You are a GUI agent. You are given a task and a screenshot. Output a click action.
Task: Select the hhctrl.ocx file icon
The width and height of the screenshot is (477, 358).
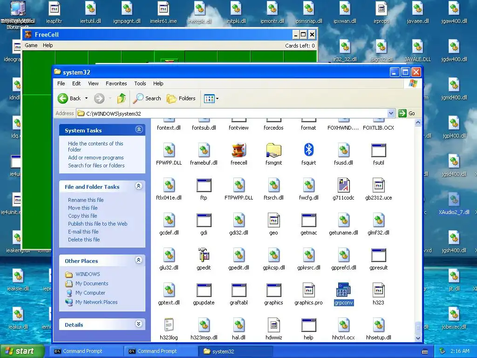coord(343,325)
